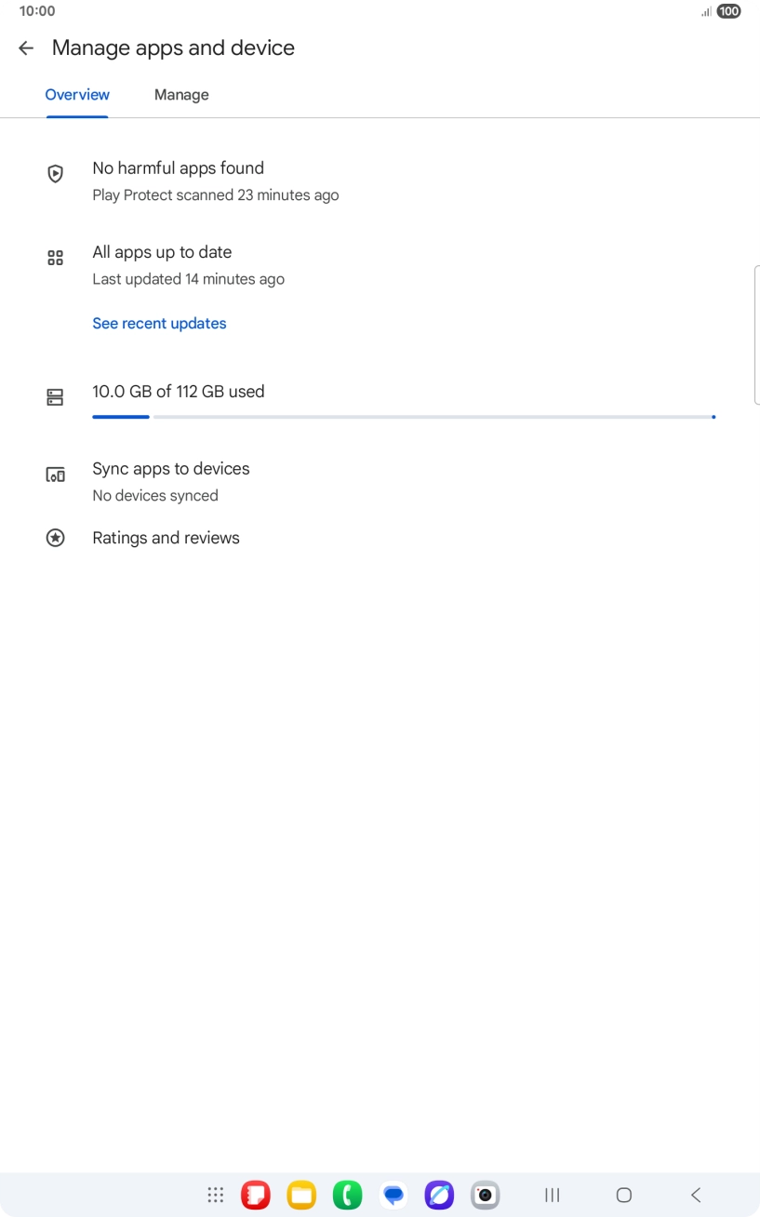Launch the red Notes app in taskbar
This screenshot has height=1217, width=760.
click(x=256, y=1195)
